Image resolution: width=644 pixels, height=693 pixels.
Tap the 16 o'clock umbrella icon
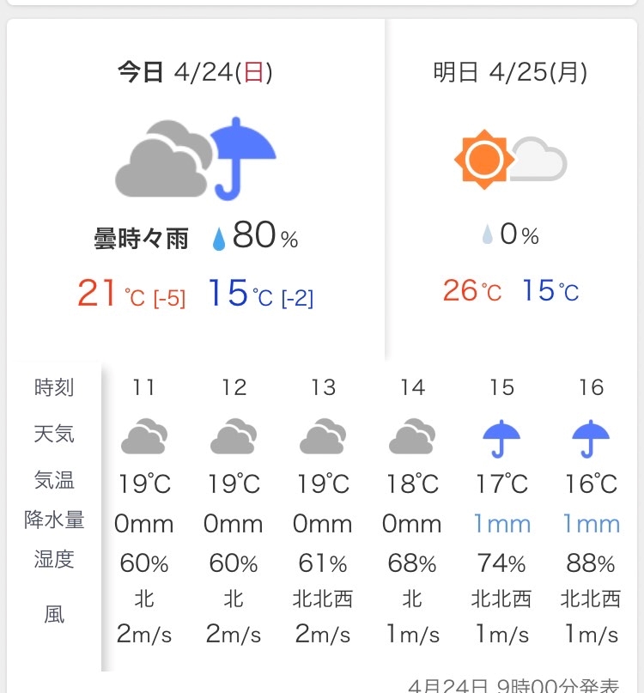(x=591, y=439)
